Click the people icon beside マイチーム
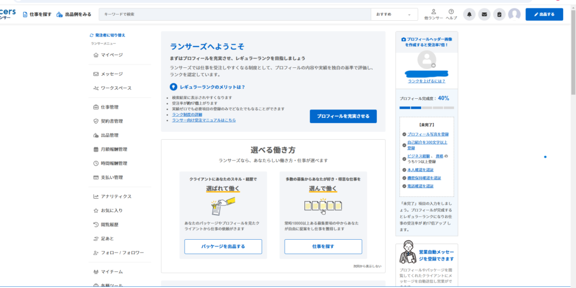 [x=96, y=272]
